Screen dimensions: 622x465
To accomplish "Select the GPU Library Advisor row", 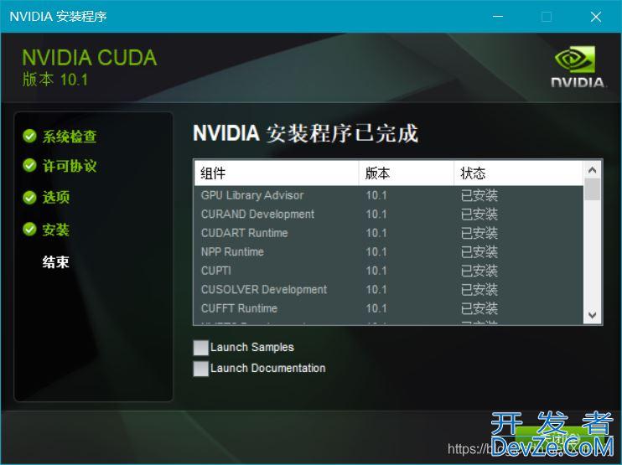I will [x=389, y=195].
